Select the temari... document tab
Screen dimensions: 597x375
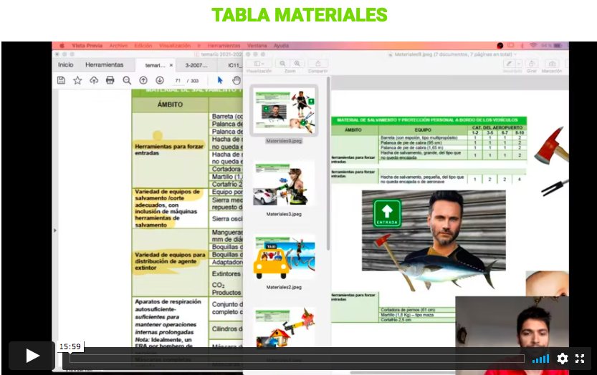coord(155,65)
